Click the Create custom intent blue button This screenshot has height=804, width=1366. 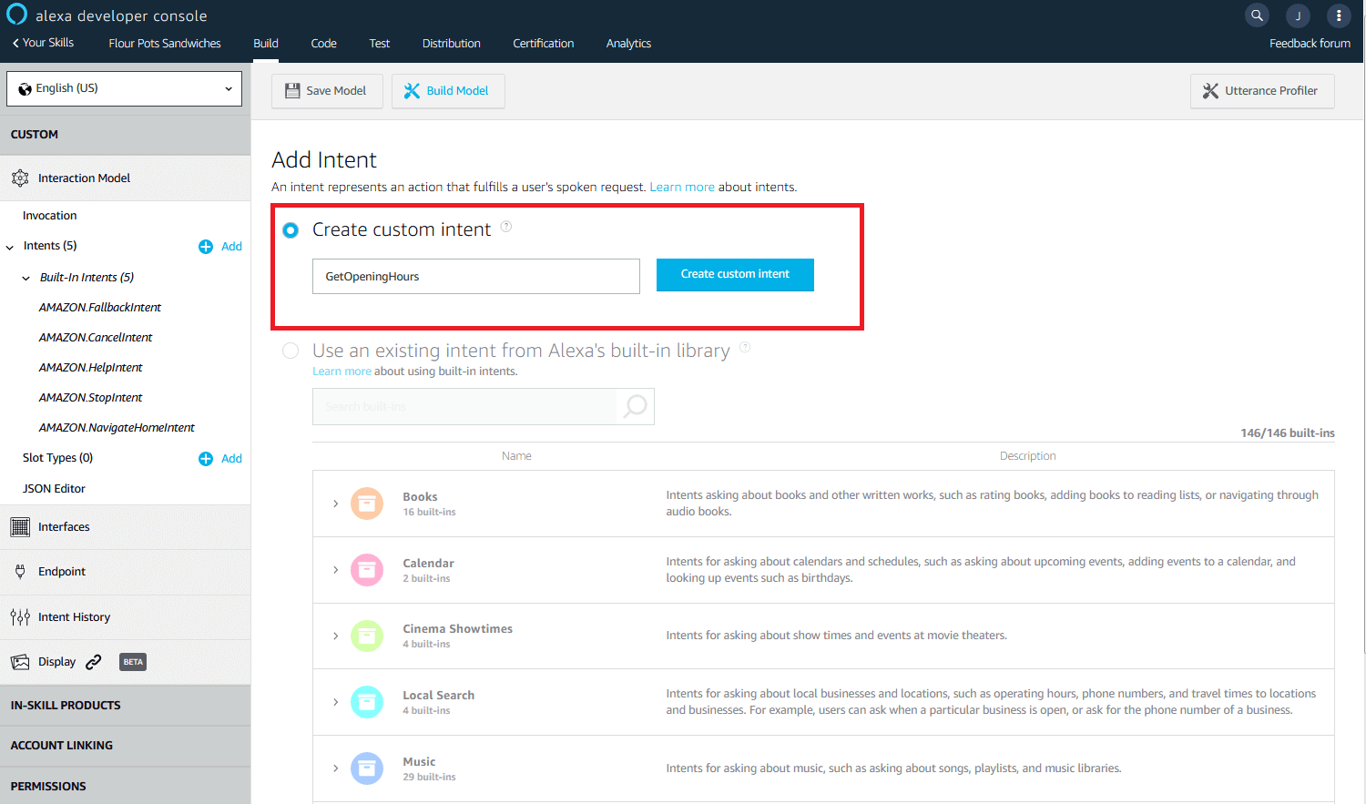point(735,274)
